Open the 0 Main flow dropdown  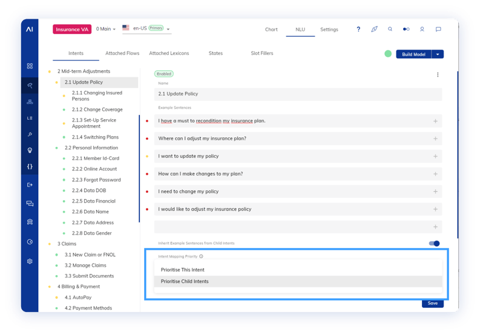tap(105, 29)
